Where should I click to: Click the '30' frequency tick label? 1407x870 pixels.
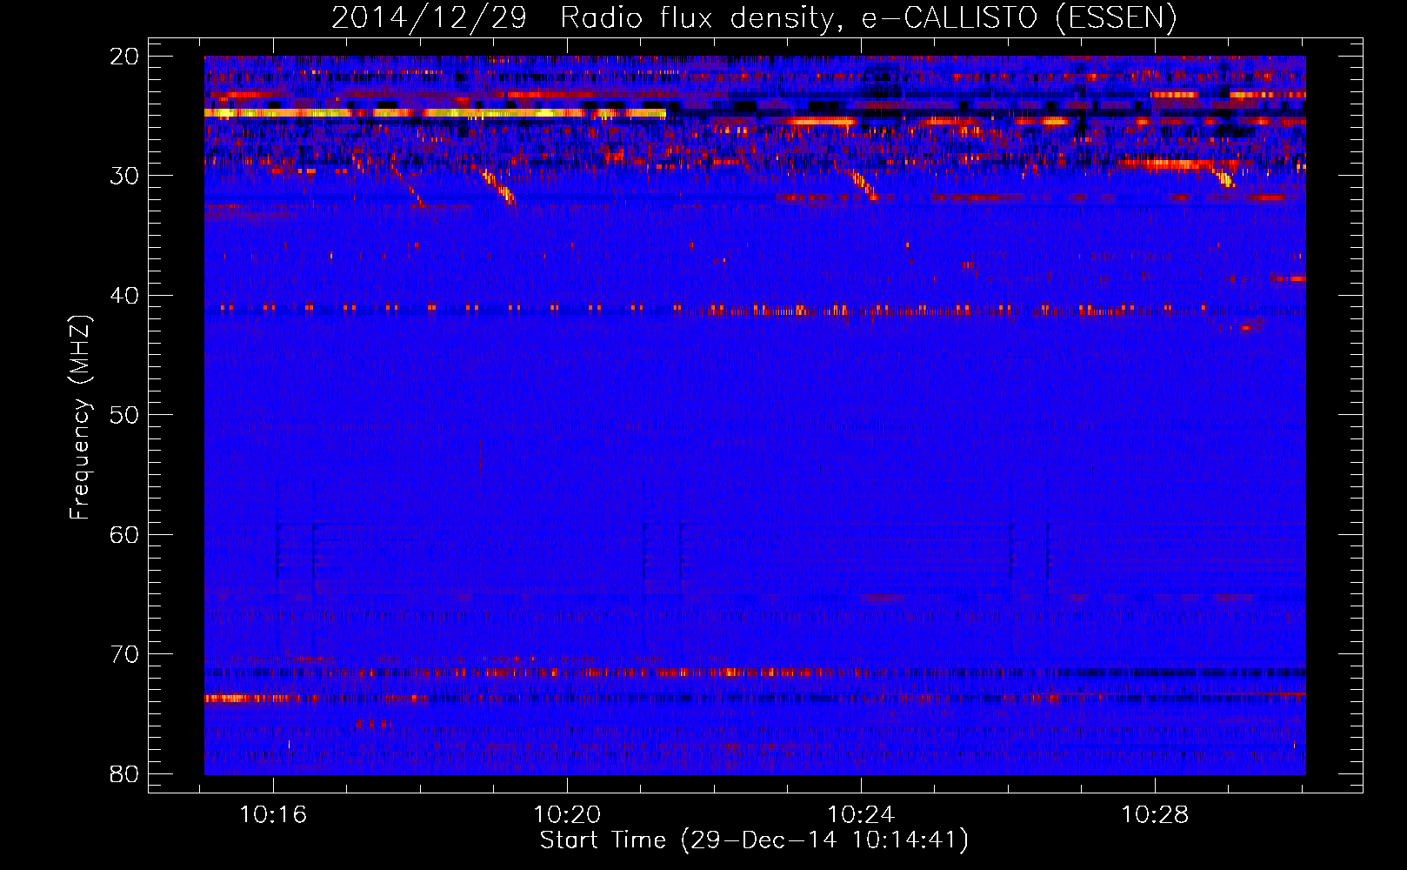[125, 176]
